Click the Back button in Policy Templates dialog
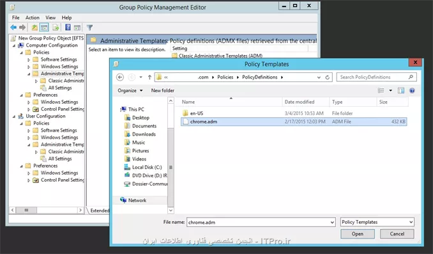This screenshot has height=254, width=433. click(x=120, y=77)
